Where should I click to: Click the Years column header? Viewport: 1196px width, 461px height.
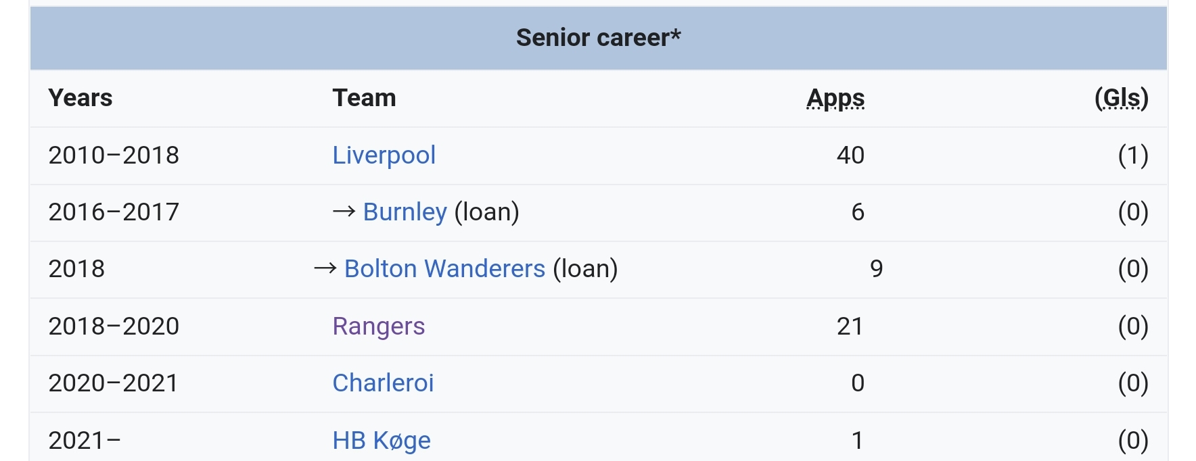tap(80, 98)
